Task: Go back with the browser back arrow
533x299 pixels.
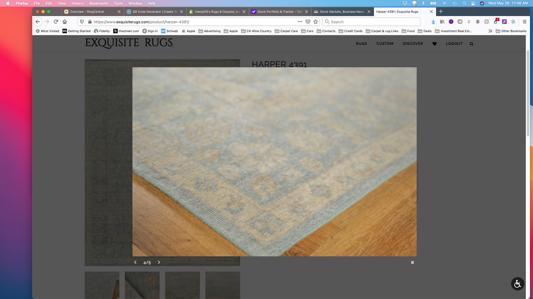Action: point(38,22)
